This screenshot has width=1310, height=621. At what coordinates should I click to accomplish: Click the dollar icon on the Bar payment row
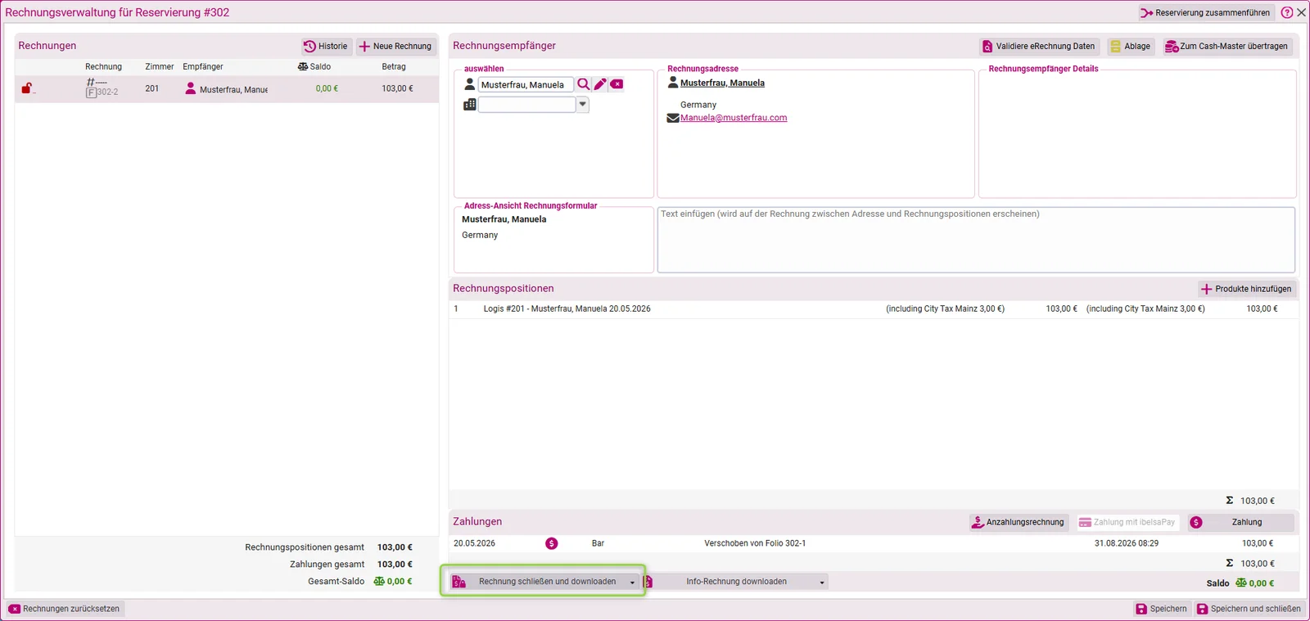point(552,543)
